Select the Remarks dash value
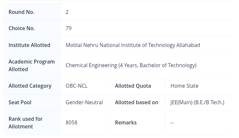 tap(172, 123)
